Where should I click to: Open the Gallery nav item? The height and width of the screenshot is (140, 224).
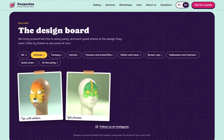pos(97,5)
